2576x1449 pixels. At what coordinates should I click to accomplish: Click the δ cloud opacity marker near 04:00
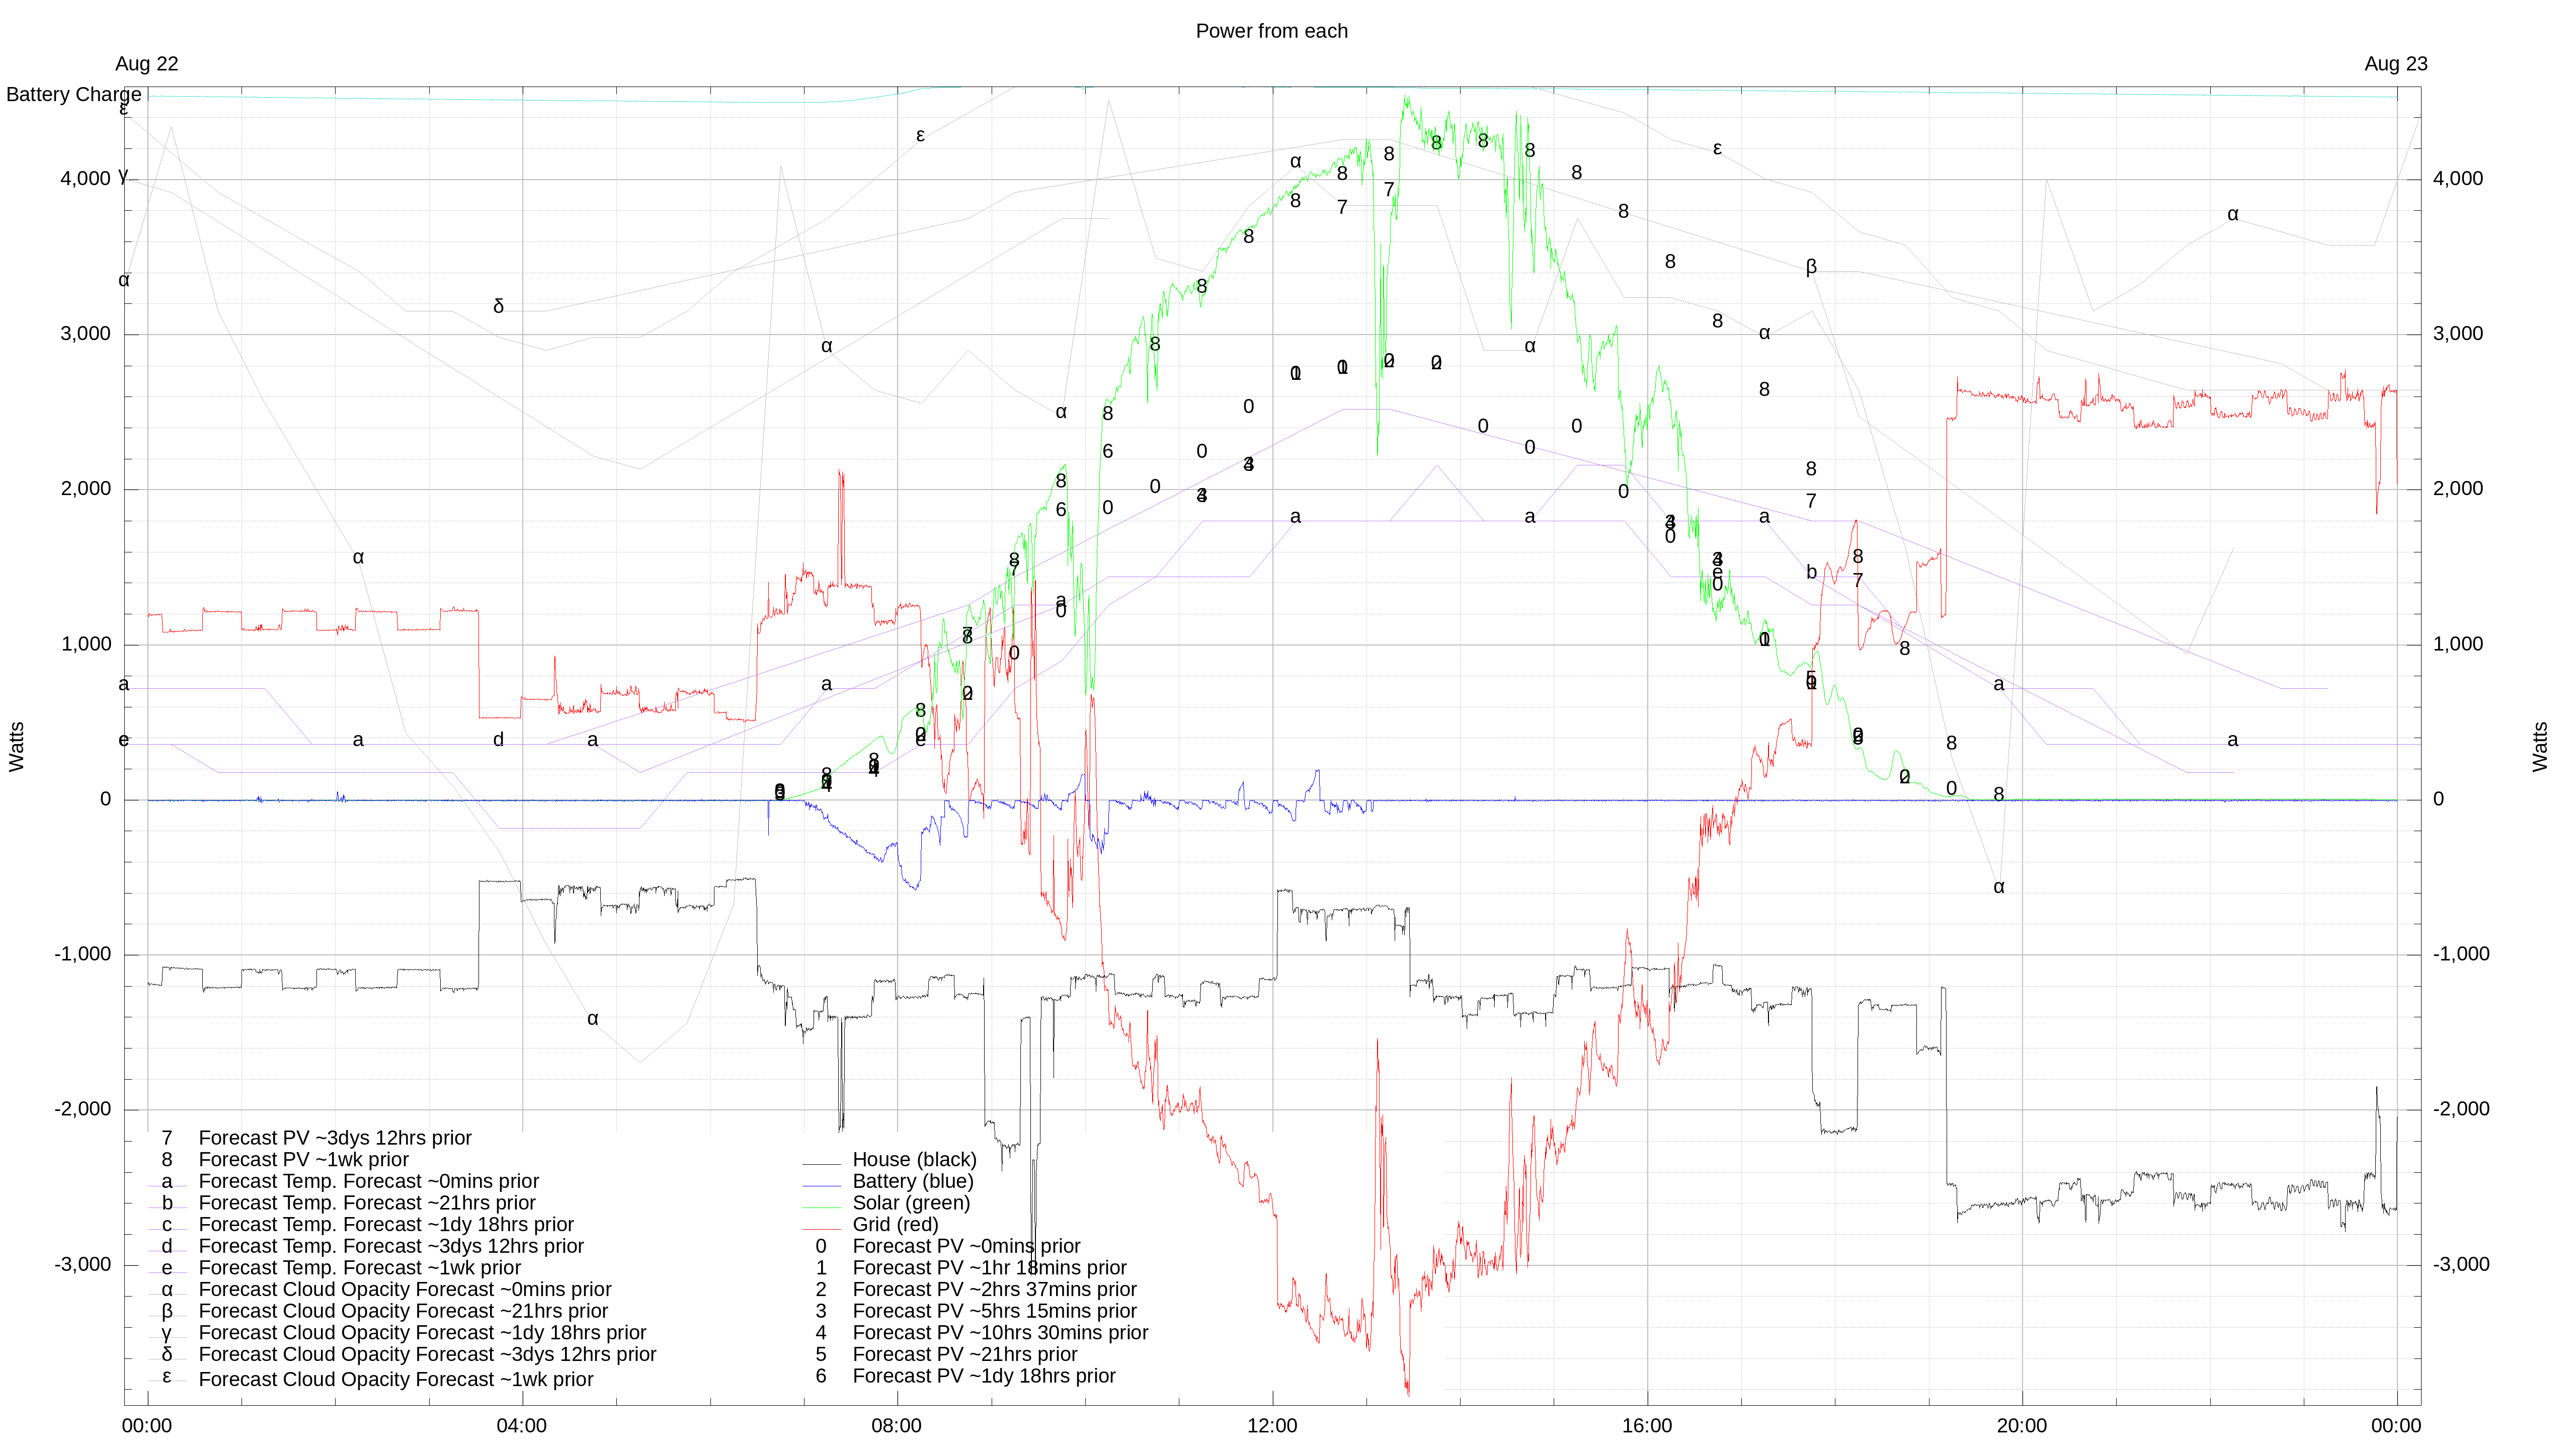coord(498,306)
